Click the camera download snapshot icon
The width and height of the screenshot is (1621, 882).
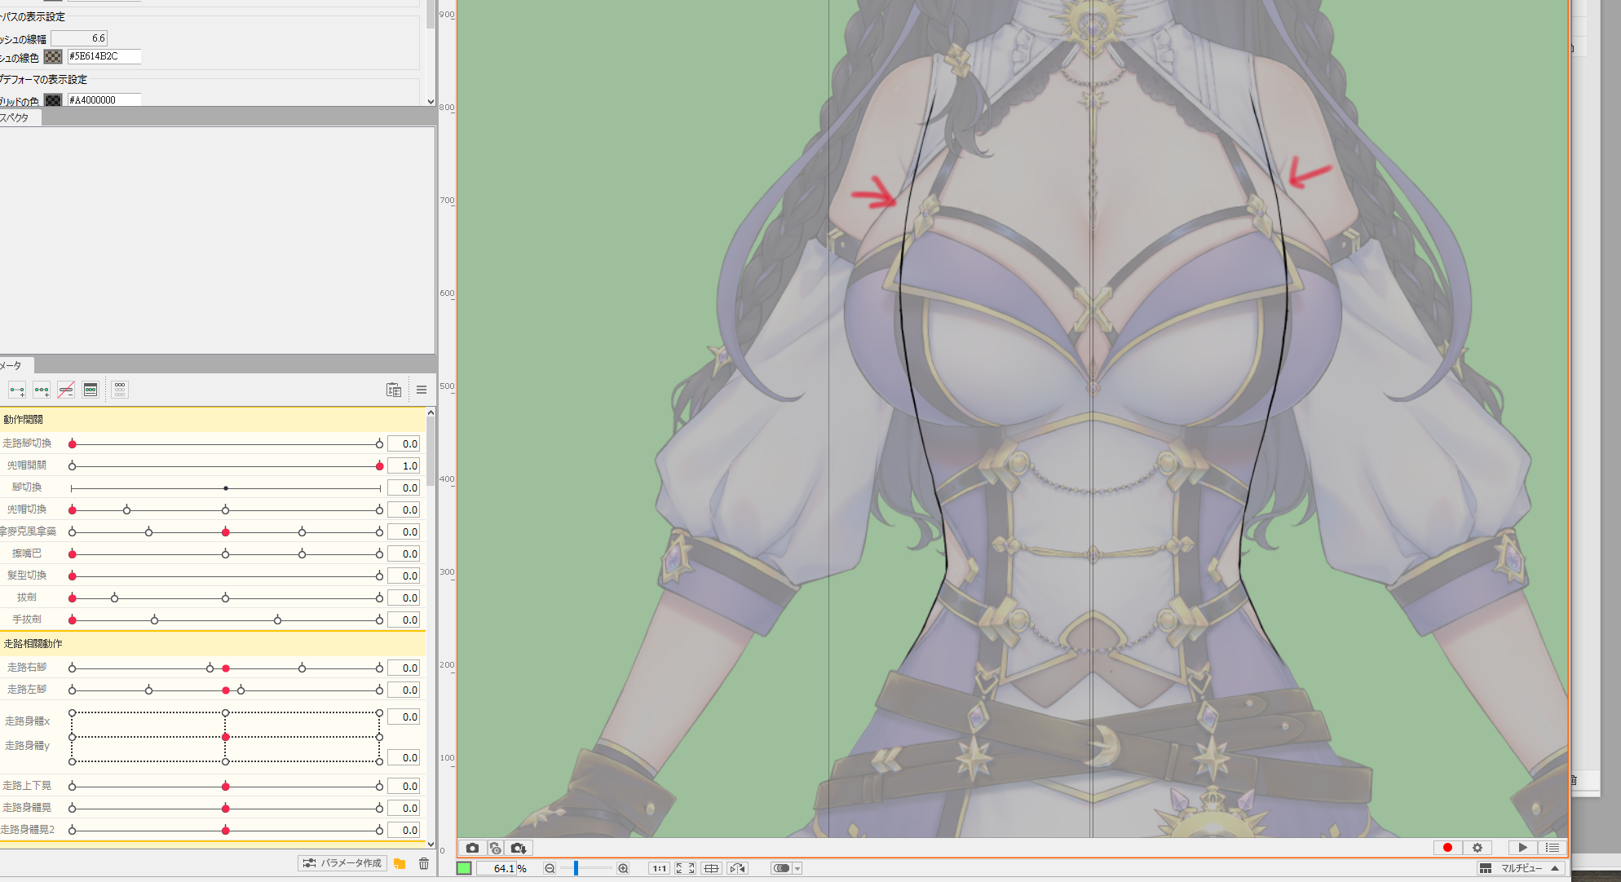click(519, 848)
